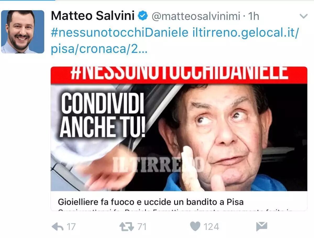
Task: Click the IL TIRRENO watermark on photo
Action: tap(158, 164)
